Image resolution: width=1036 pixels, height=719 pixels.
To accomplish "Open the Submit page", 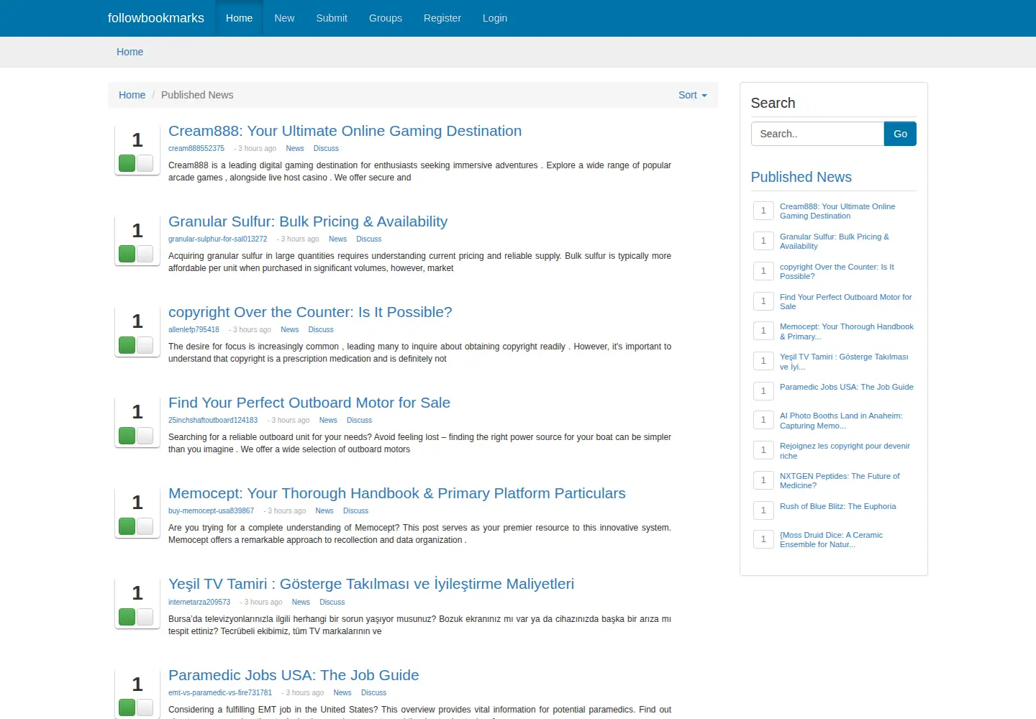I will point(332,18).
